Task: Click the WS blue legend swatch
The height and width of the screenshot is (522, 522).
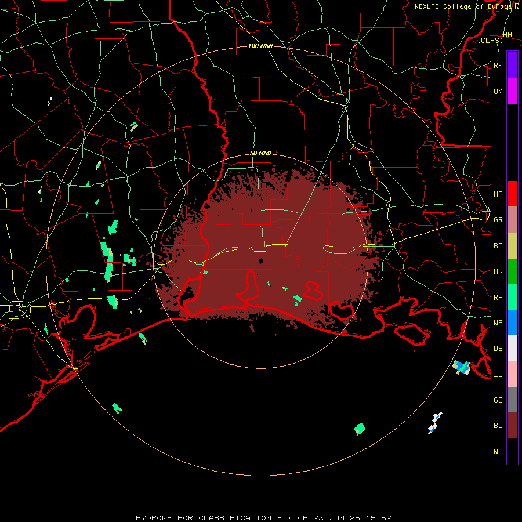Action: pos(512,322)
